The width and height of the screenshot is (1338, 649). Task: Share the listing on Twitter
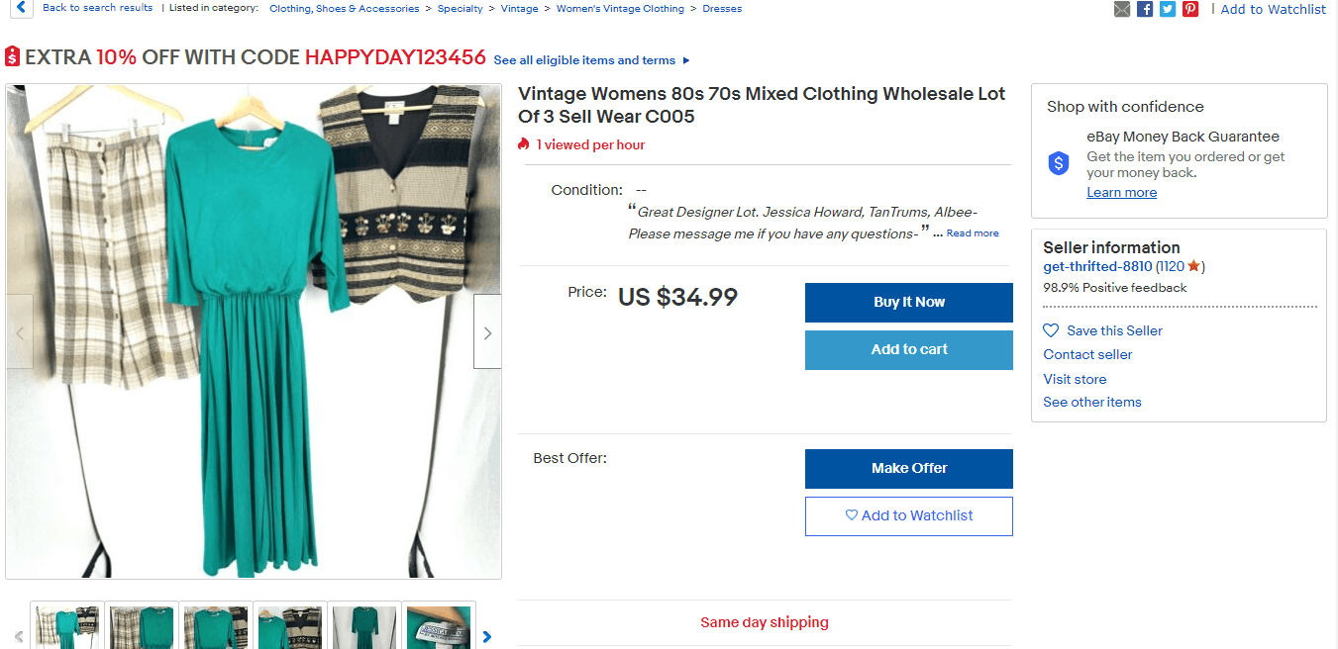tap(1168, 9)
